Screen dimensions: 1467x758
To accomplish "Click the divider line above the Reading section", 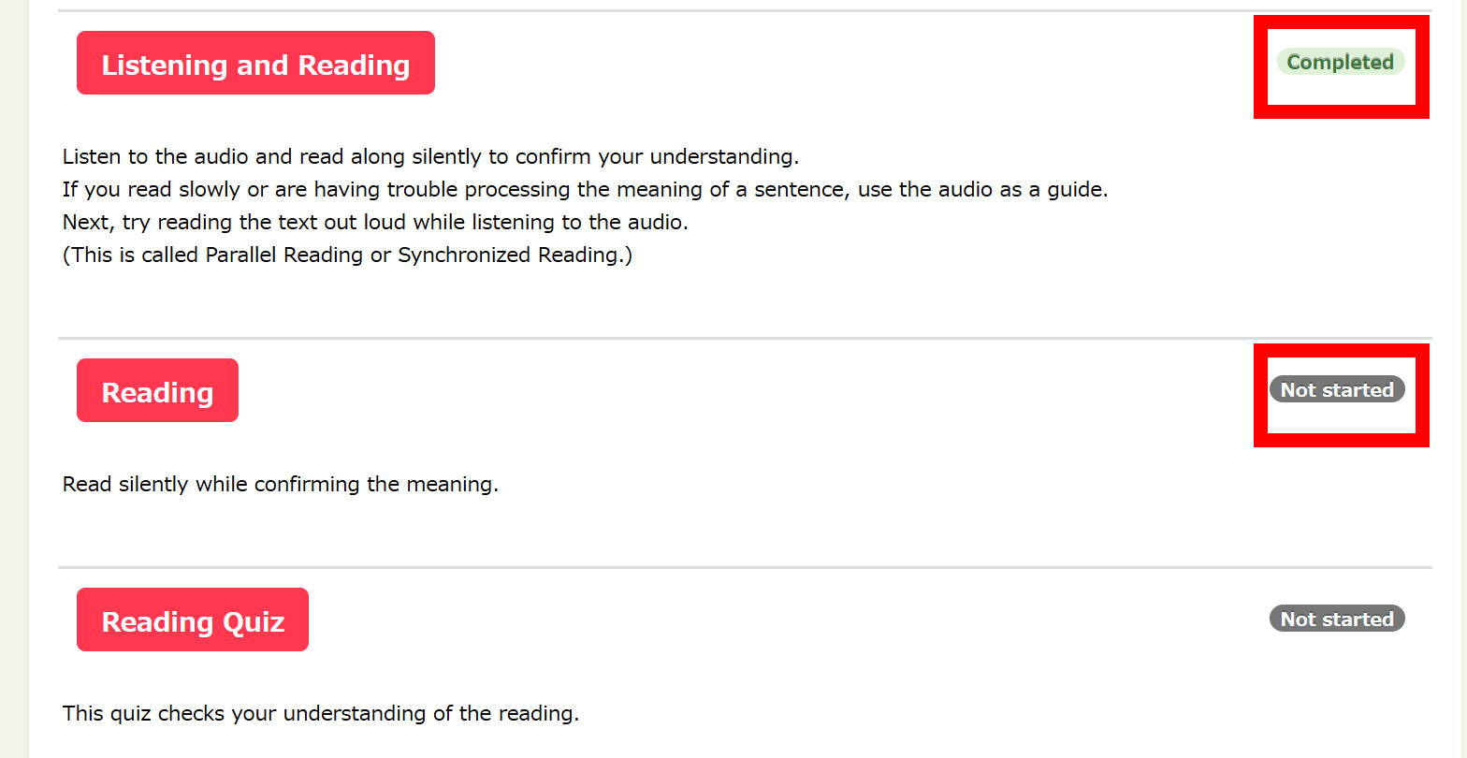I will (655, 338).
